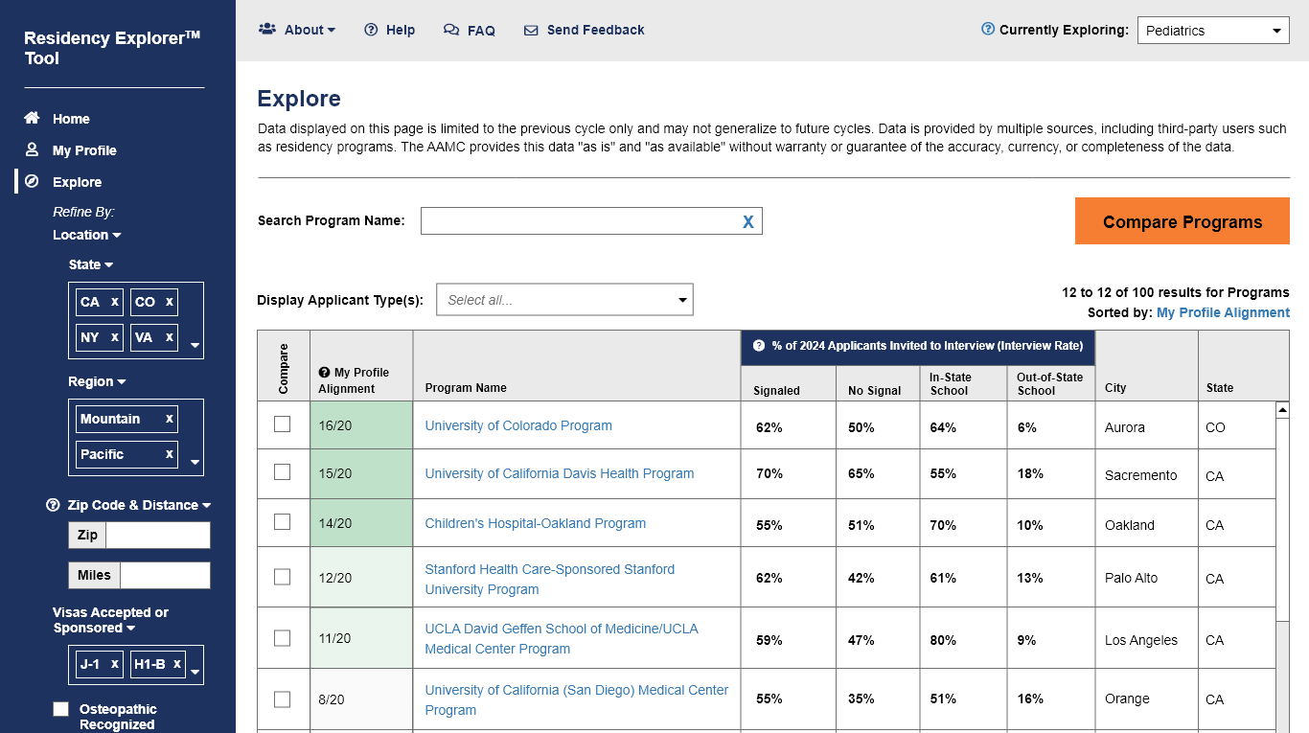Image resolution: width=1309 pixels, height=733 pixels.
Task: Click the Compare Programs button
Action: click(x=1183, y=221)
